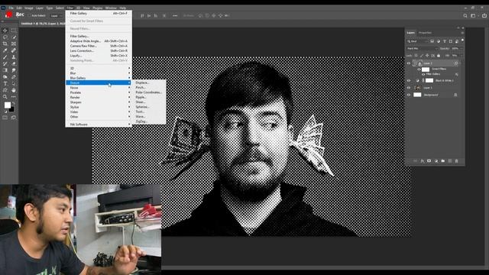Expand the Stylize submenu
This screenshot has width=489, height=275.
pyautogui.click(x=99, y=107)
